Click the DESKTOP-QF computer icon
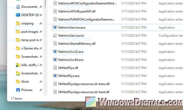183x110 pixels. (18, 15)
